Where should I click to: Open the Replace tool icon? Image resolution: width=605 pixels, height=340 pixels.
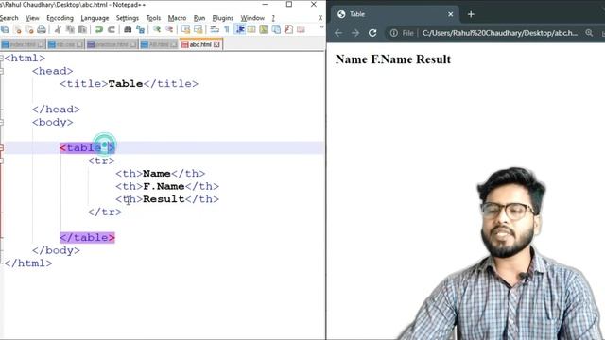pyautogui.click(x=140, y=29)
